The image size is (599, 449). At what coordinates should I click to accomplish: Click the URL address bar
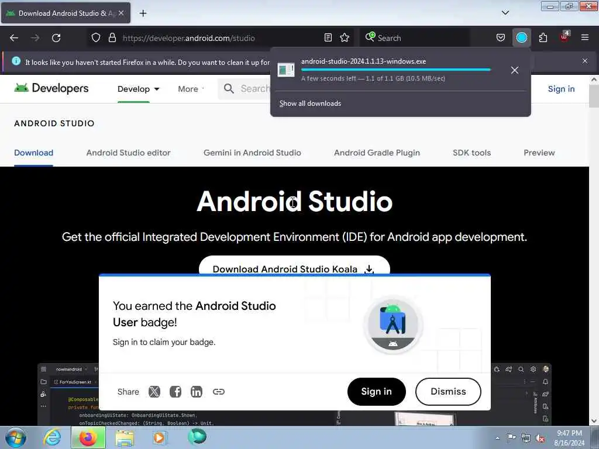click(222, 38)
